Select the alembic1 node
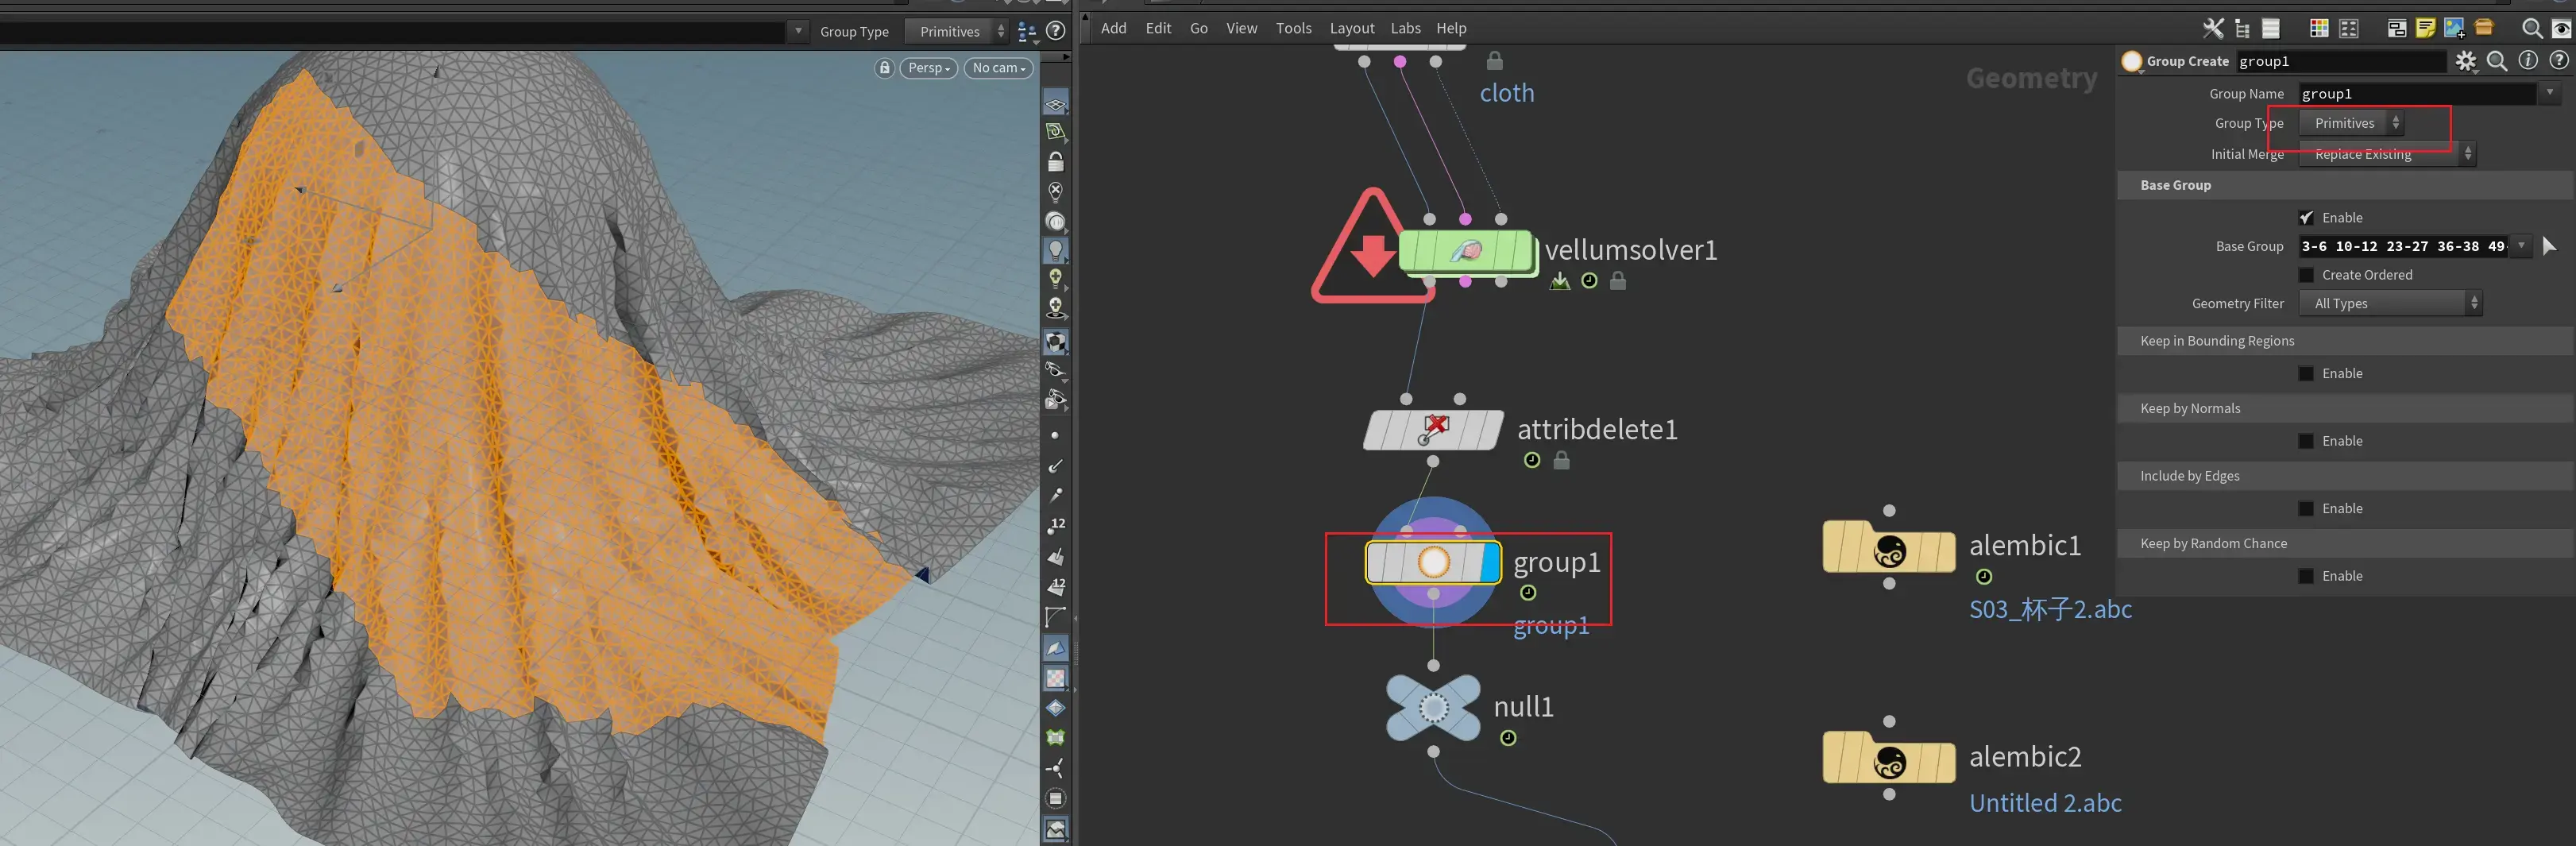This screenshot has height=846, width=2576. point(1888,548)
